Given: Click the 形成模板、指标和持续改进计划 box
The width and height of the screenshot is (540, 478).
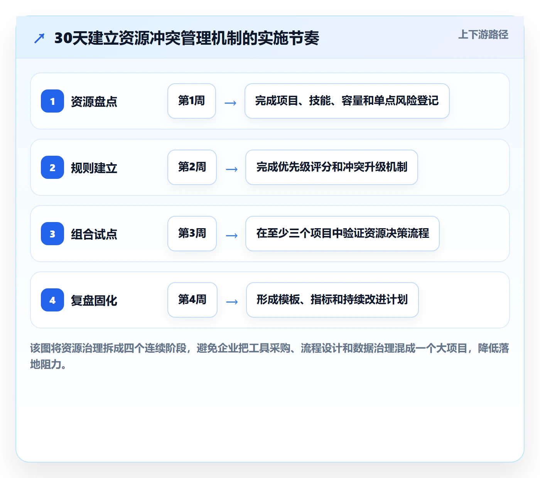Looking at the screenshot, I should (x=332, y=300).
